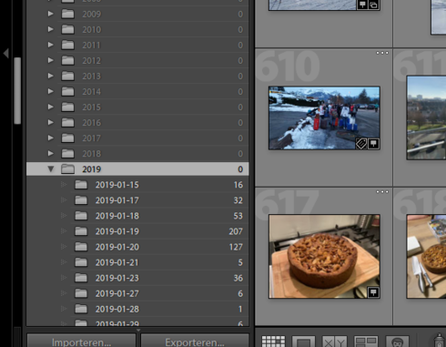
Task: Click photo count 127 for 2019-01-20
Action: tap(236, 247)
